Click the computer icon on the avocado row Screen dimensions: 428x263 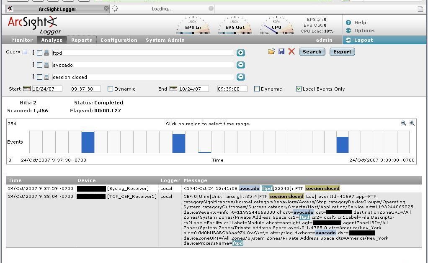click(x=46, y=65)
